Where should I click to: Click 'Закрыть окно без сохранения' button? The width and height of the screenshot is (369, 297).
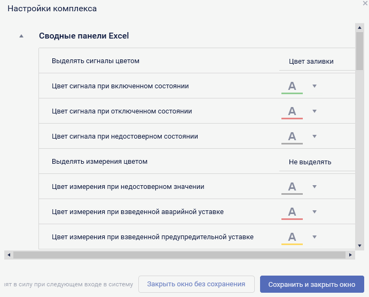196,284
